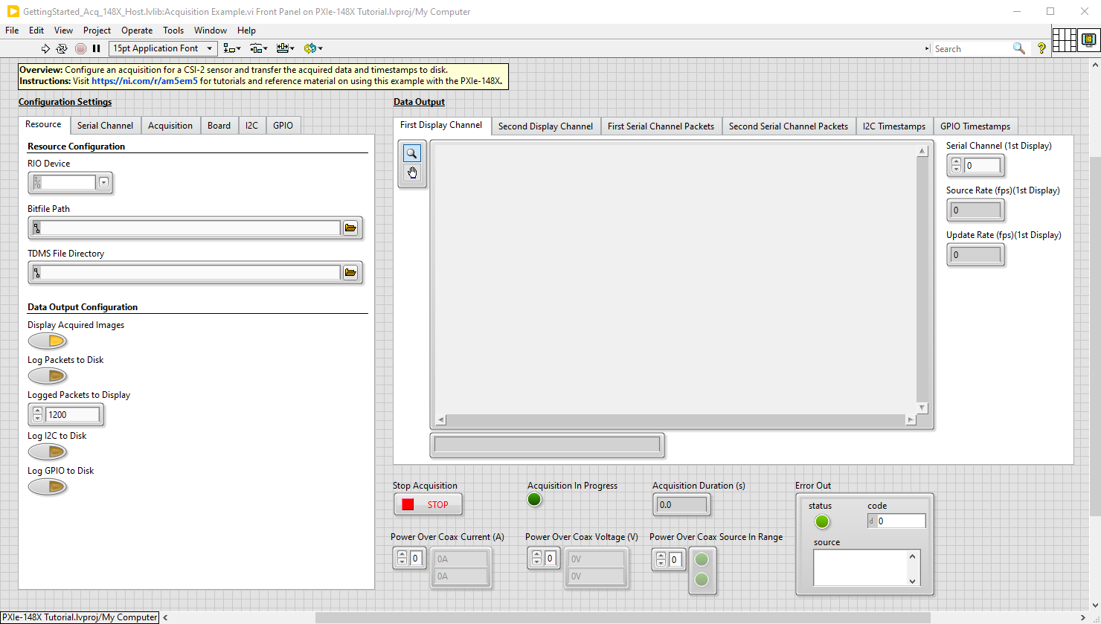Click image display horizontal scrollbar

pyautogui.click(x=675, y=420)
